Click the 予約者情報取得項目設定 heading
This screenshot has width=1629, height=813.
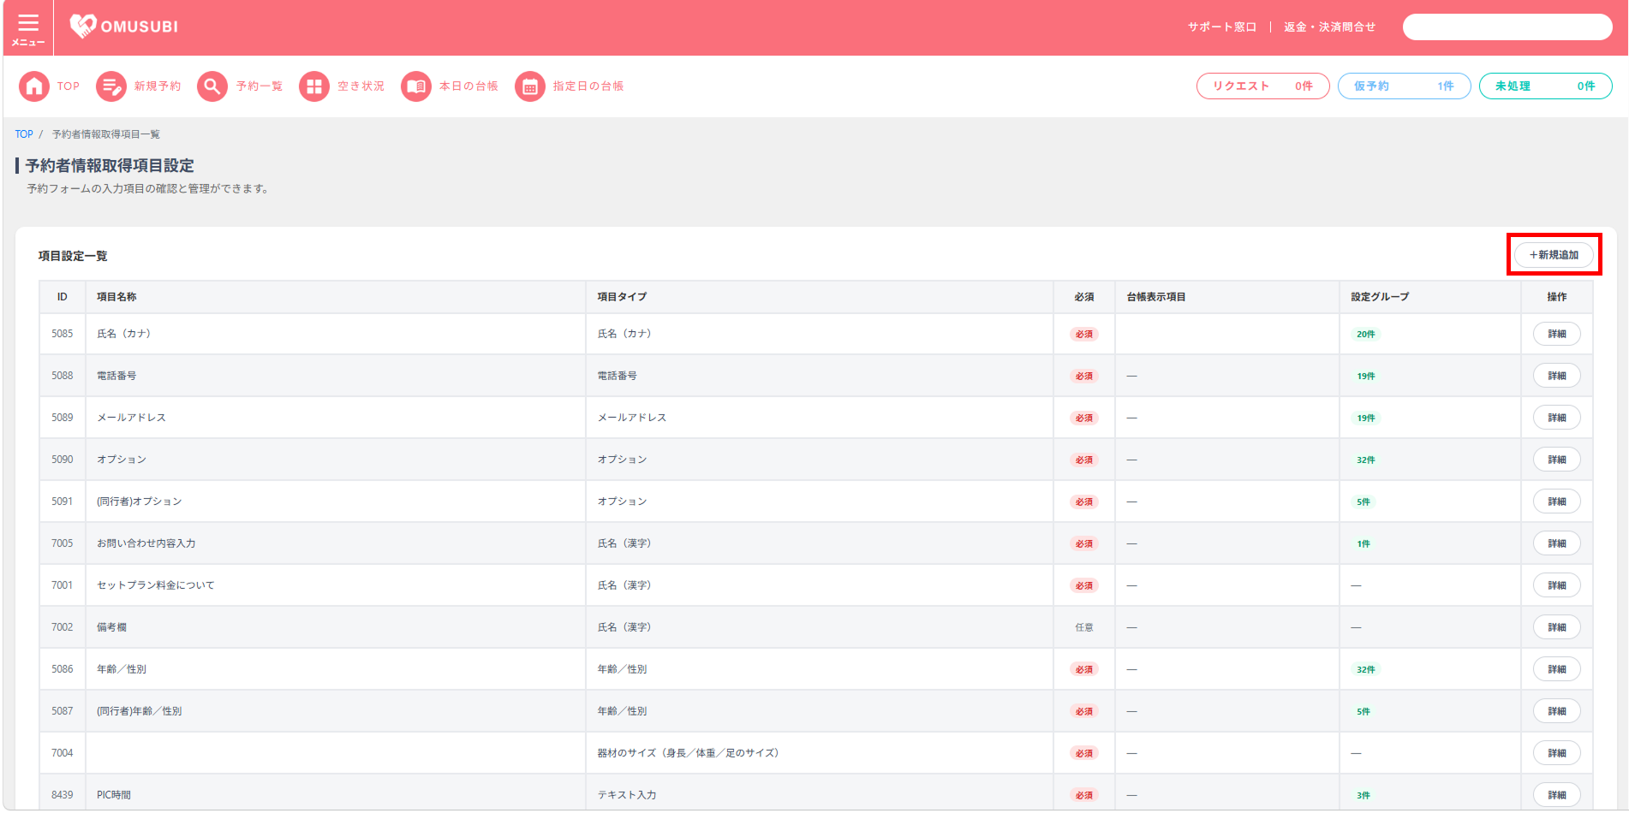tap(110, 166)
